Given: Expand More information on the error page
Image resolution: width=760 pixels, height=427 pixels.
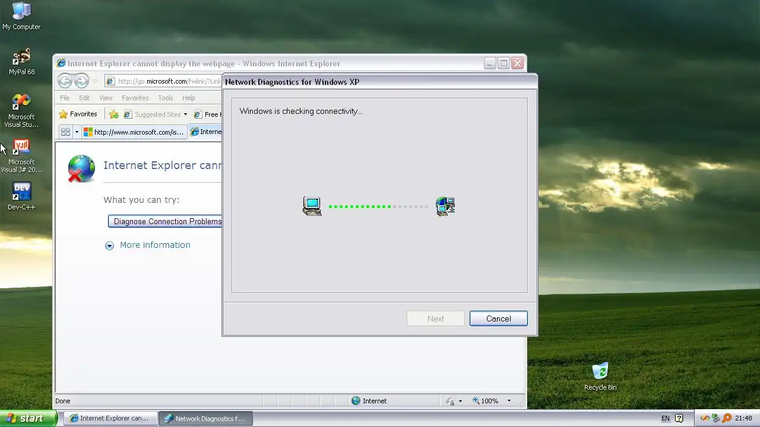Looking at the screenshot, I should point(109,246).
